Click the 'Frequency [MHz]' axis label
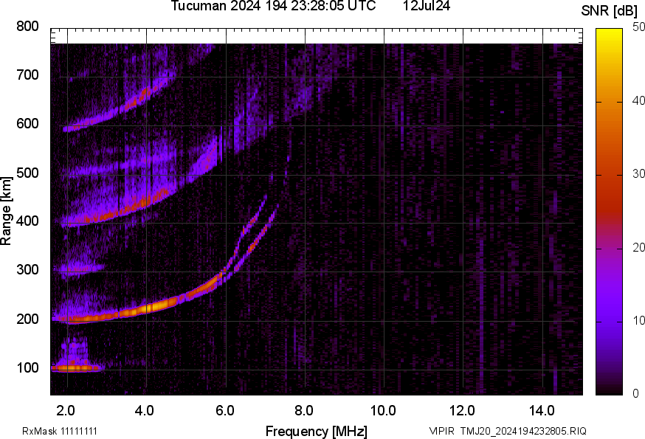Screen dimensions: 645x439 (x=317, y=432)
